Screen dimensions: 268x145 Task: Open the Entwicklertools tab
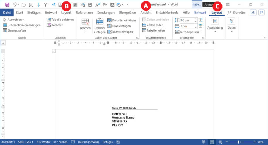click(x=167, y=13)
